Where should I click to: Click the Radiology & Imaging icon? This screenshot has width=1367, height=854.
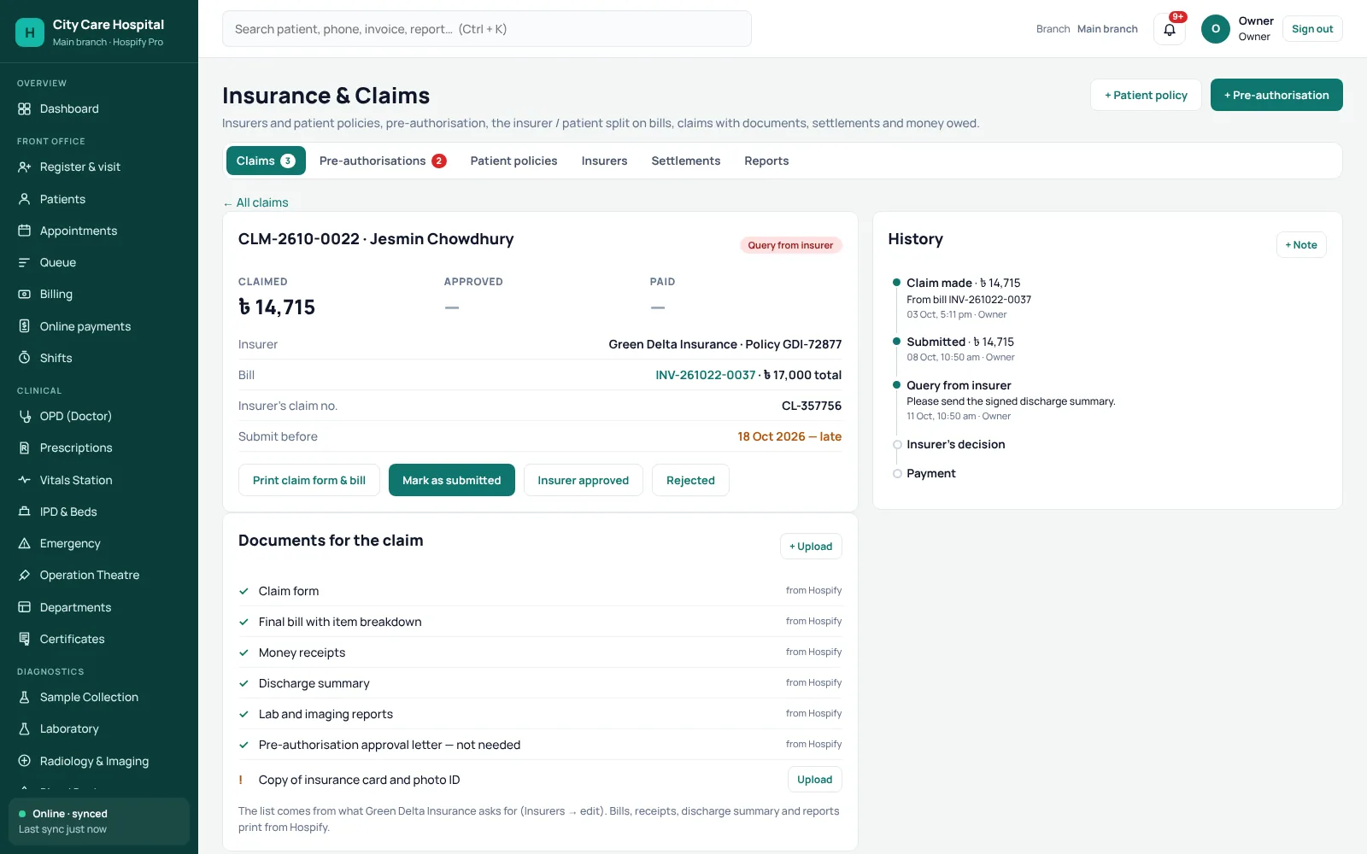(24, 761)
